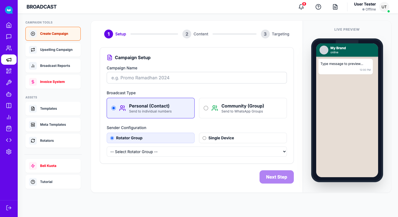Select Community (Group) broadcast type

click(243, 108)
